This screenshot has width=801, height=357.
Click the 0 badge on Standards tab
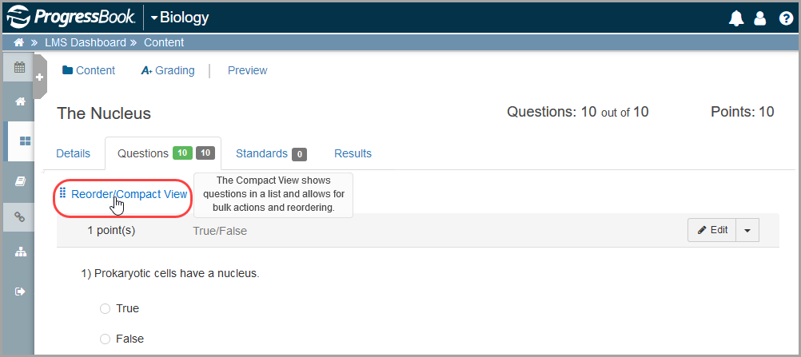click(x=299, y=153)
